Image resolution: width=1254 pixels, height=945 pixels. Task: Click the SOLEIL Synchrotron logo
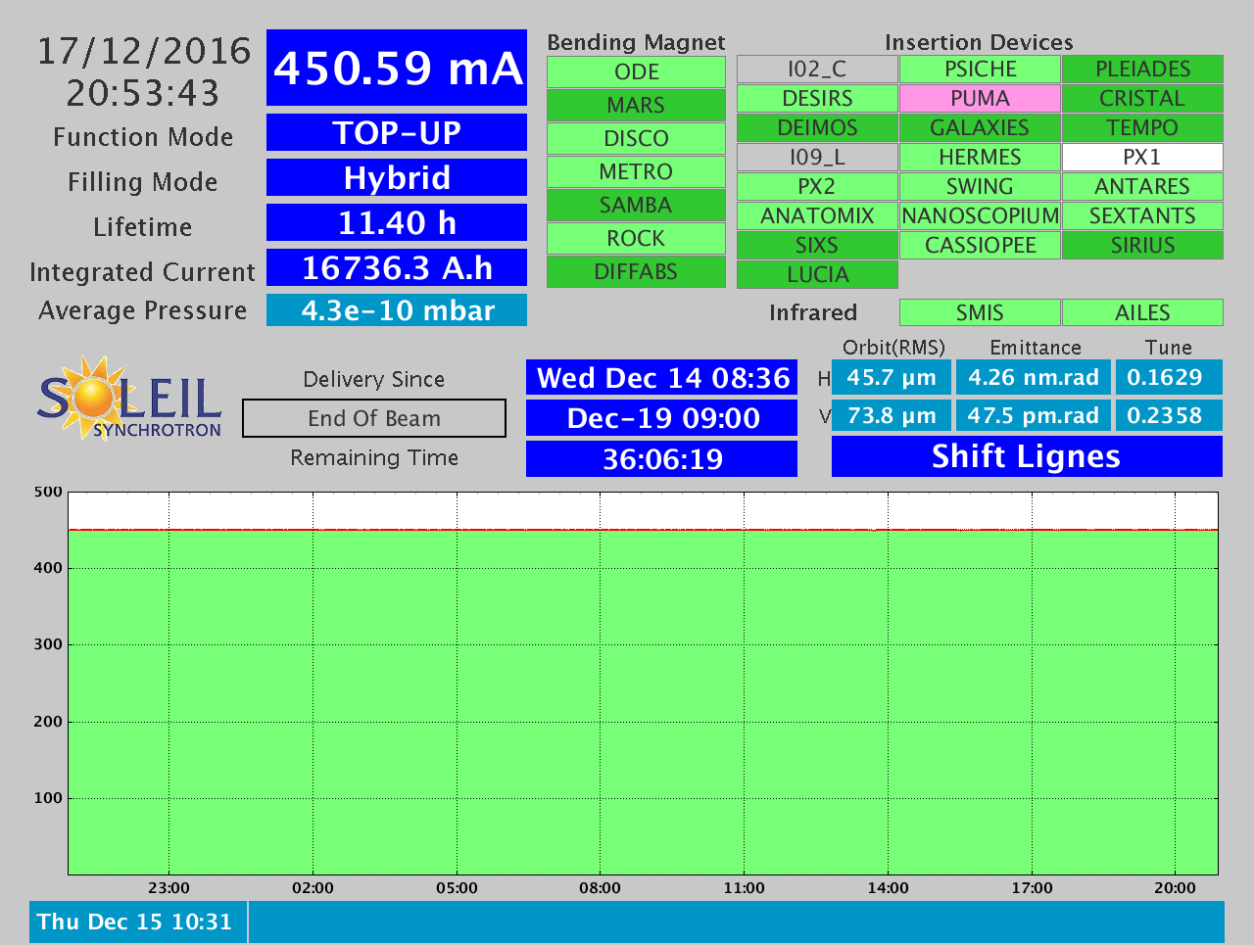click(129, 399)
